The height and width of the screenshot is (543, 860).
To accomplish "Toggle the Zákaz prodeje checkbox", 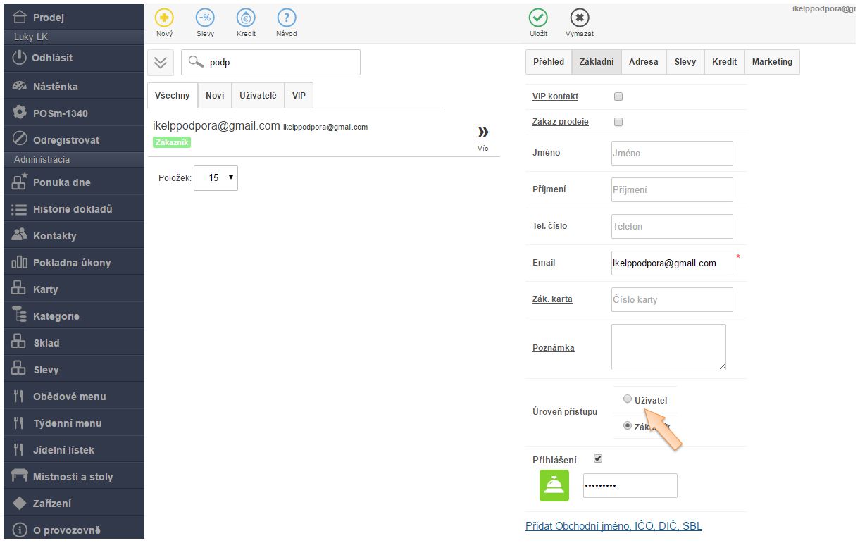I will point(618,122).
